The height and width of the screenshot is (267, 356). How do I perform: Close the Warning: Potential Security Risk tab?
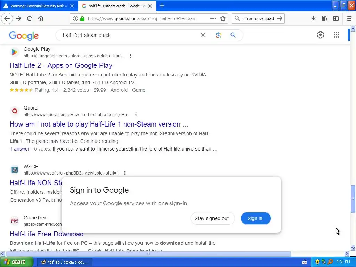72,6
